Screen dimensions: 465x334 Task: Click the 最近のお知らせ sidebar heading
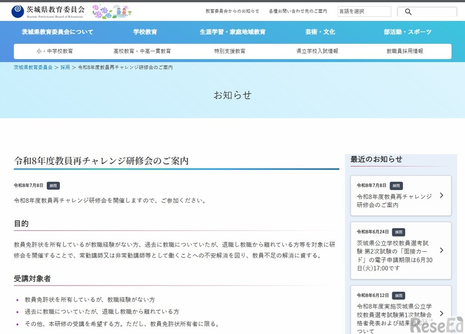coord(376,159)
